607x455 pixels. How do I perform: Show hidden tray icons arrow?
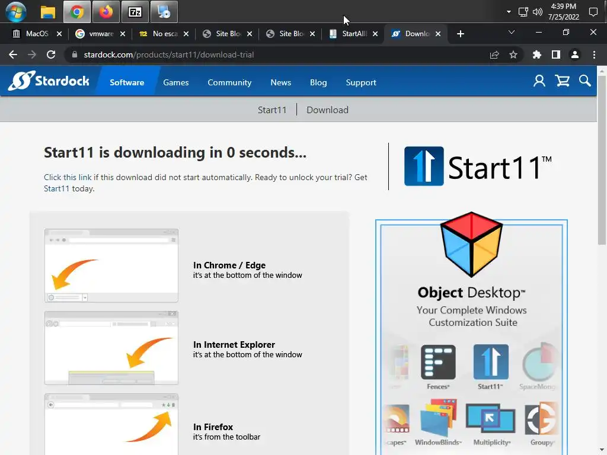pos(509,12)
